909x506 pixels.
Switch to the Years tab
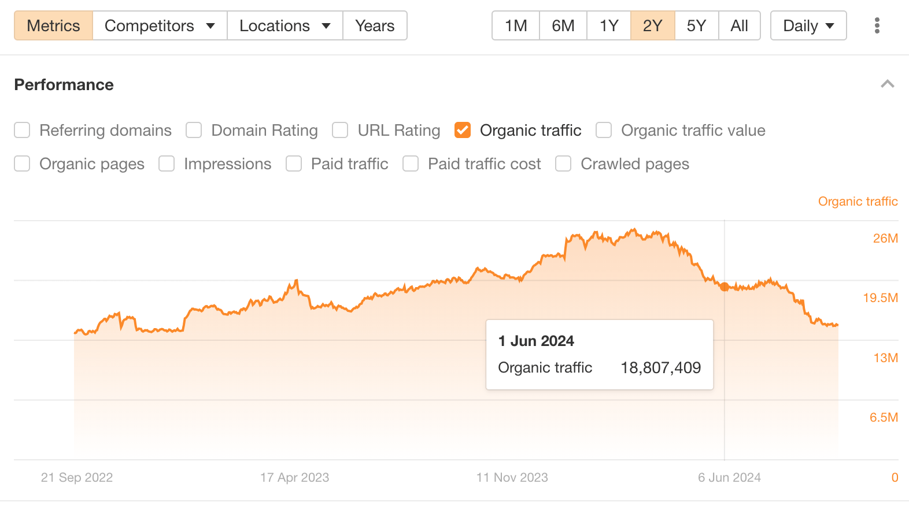375,25
